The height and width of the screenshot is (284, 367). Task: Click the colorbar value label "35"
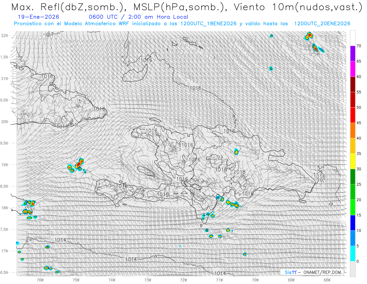point(359,153)
